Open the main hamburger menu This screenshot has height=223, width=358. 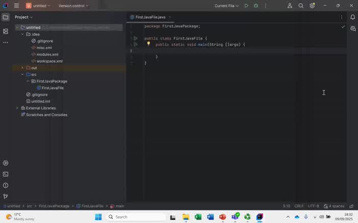click(x=16, y=6)
